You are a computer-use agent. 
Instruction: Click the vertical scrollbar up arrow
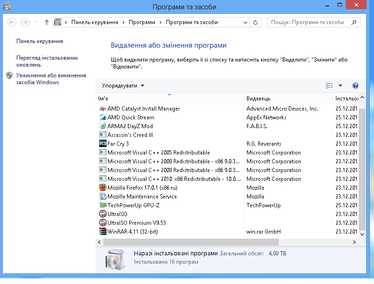[362, 97]
